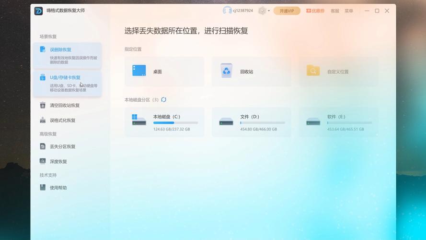Choose the 自定义位置 custom location card
The width and height of the screenshot is (426, 240).
tap(338, 72)
